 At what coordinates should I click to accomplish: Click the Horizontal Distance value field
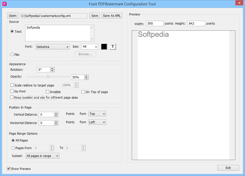(x=46, y=123)
